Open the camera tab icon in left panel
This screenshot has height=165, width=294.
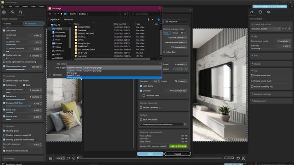(x=4, y=12)
